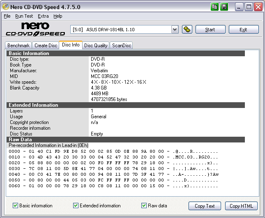Image resolution: width=265 pixels, height=218 pixels.
Task: Maximize the Nero CD-DVD Speed window
Action: 249,7
